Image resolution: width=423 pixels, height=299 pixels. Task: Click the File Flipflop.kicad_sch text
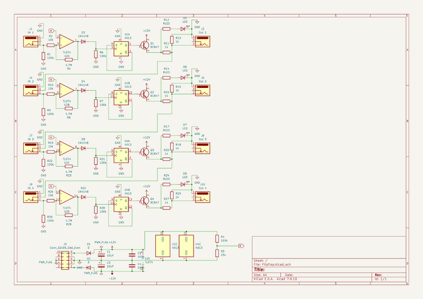[272, 264]
